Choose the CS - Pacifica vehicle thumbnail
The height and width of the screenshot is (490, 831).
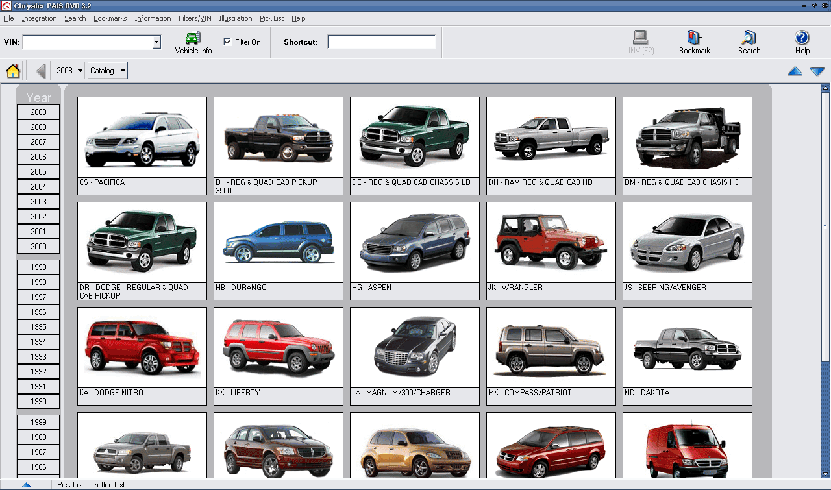tap(142, 137)
